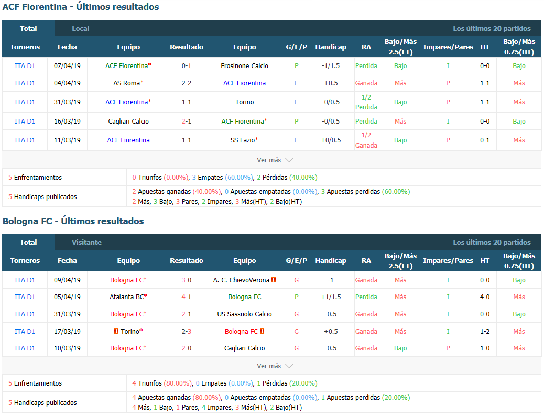The image size is (544, 417).
Task: Click ACF Fiorentina in the AS Roma row
Action: pos(245,83)
